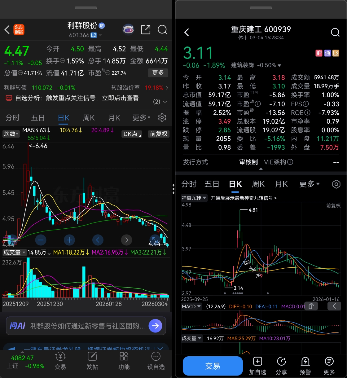Open 发帖 post icon
The width and height of the screenshot is (347, 378).
pos(92,361)
